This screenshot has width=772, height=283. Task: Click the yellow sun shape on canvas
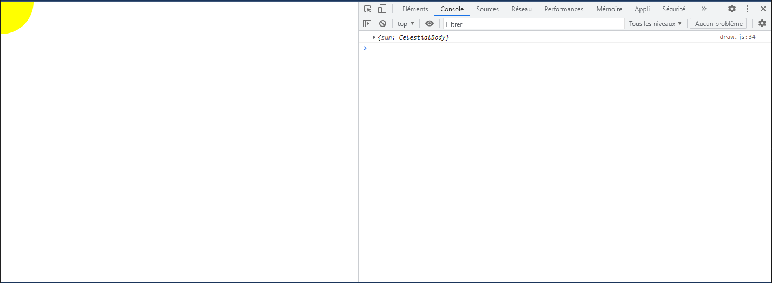pyautogui.click(x=15, y=16)
